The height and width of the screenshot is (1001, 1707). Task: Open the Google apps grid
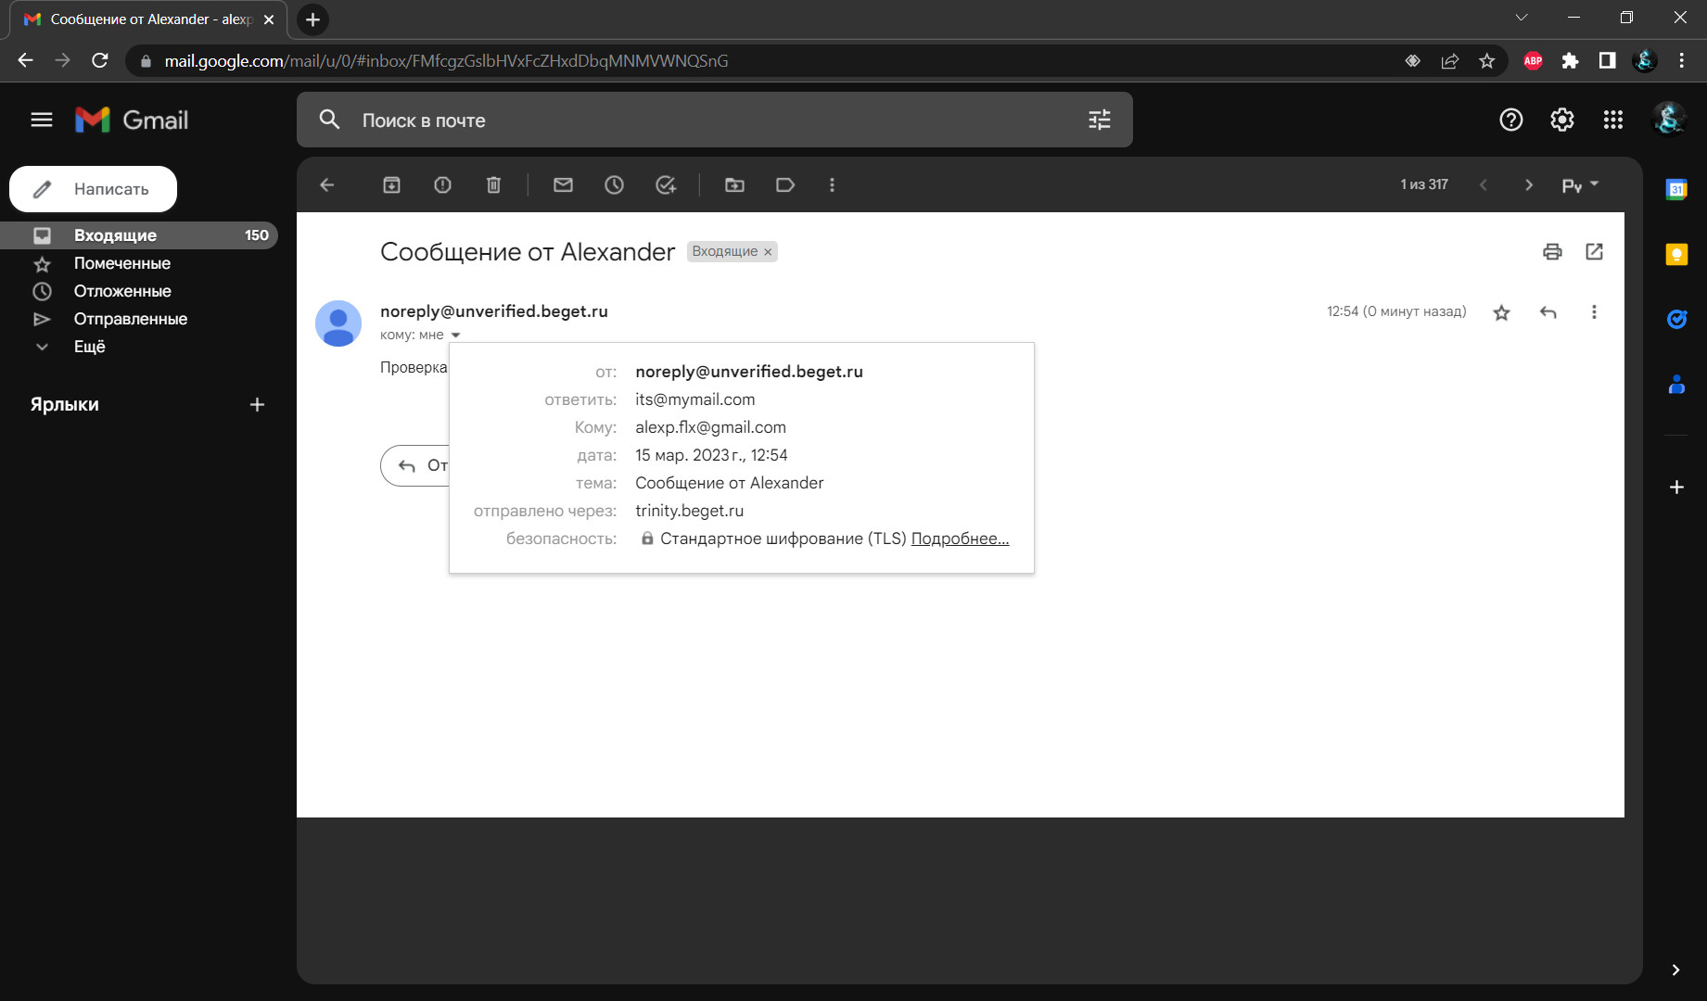pos(1613,120)
